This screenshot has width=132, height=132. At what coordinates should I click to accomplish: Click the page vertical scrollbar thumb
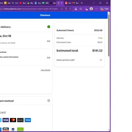click(x=109, y=36)
